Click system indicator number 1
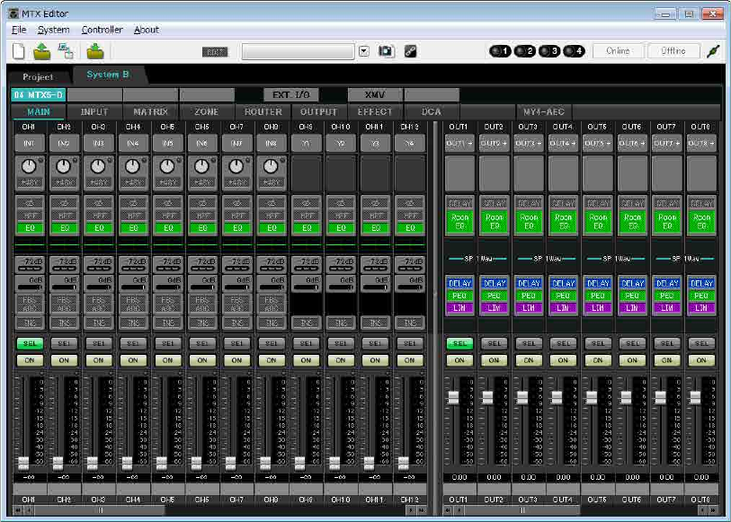Screen dimensions: 731x522 point(500,51)
